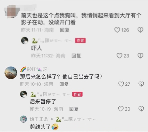Image resolution: width=148 pixels, height=132 pixels.
Task: Select the 作者 badge on 吓人 reply
Action: (x=80, y=41)
